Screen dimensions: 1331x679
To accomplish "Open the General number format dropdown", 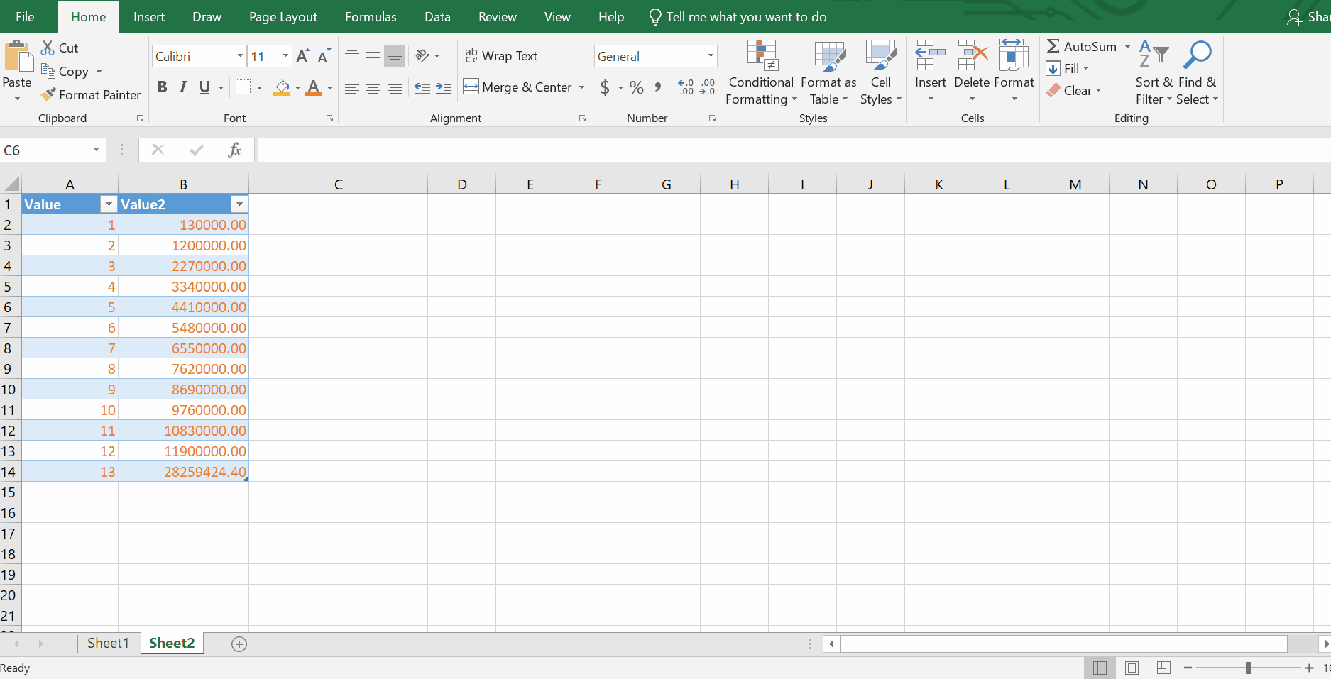I will [x=709, y=55].
